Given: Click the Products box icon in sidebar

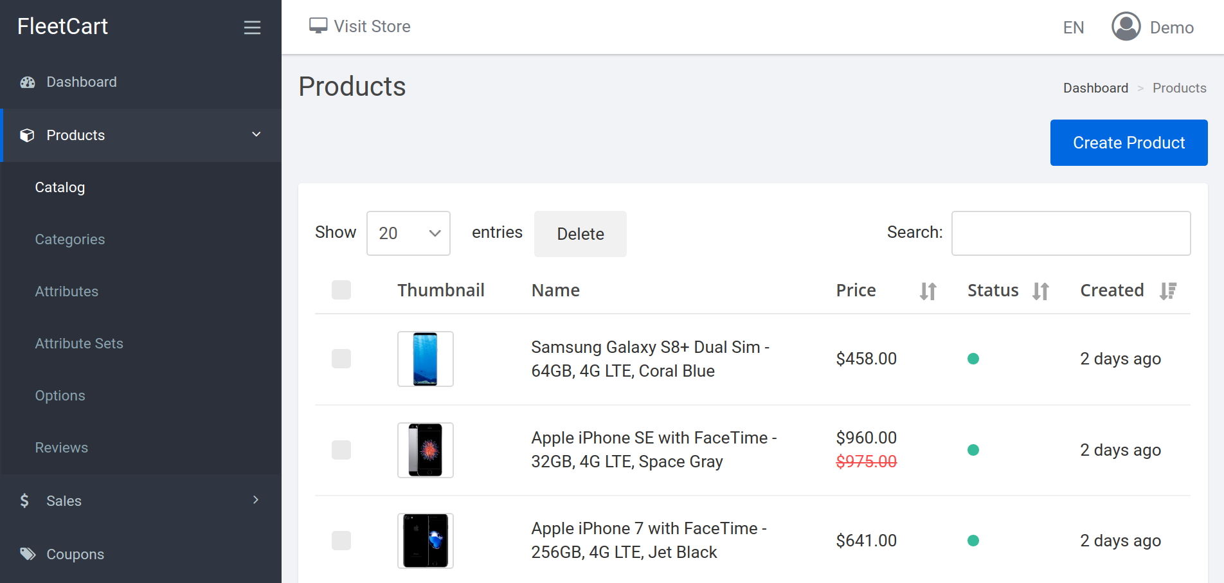Looking at the screenshot, I should click(27, 136).
